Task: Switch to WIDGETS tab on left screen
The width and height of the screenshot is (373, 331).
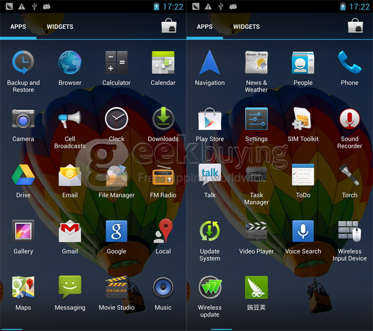Action: pos(60,27)
